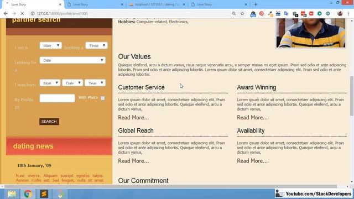This screenshot has height=199, width=354.
Task: Open the birth Date dropdown
Action: tap(72, 83)
